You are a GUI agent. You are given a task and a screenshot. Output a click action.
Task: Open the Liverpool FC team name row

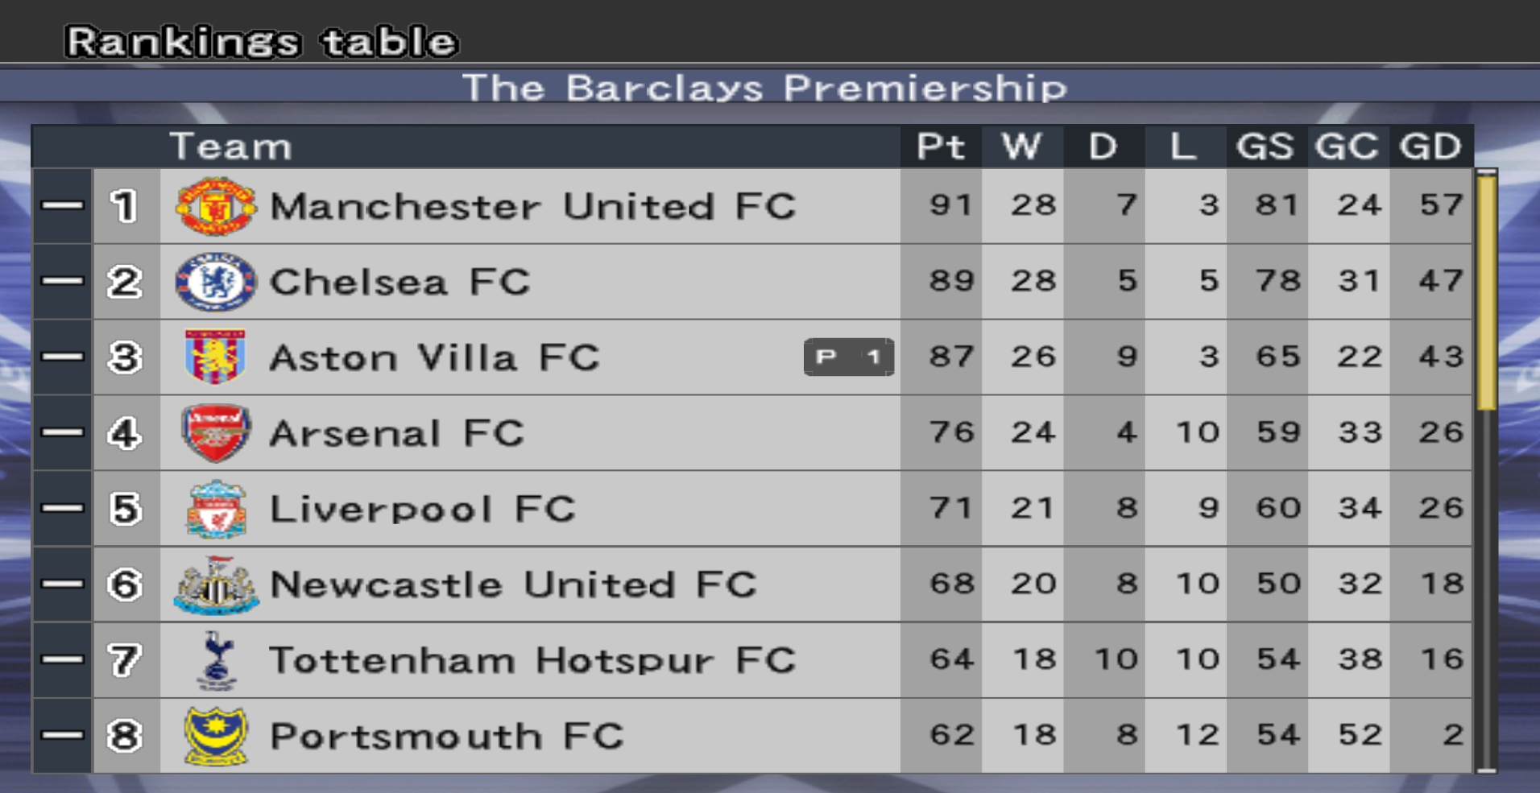point(423,509)
